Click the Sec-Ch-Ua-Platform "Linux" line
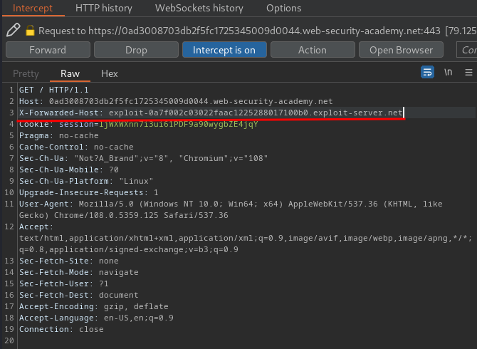The image size is (477, 349). 86,182
